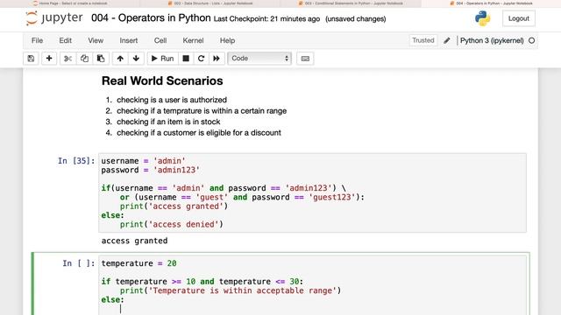
Task: Move selected cell down arrow
Action: pyautogui.click(x=136, y=59)
